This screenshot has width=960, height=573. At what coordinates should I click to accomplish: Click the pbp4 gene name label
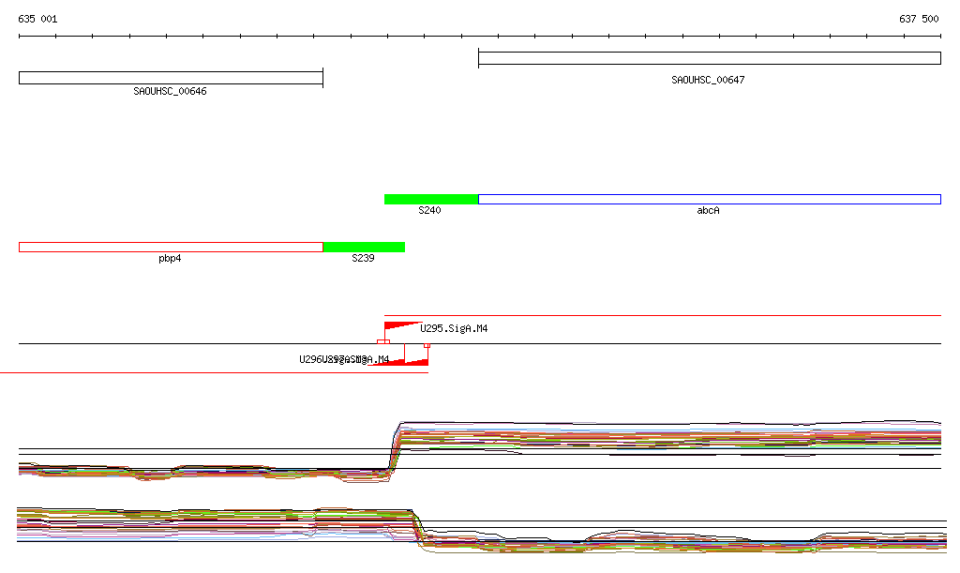[170, 258]
